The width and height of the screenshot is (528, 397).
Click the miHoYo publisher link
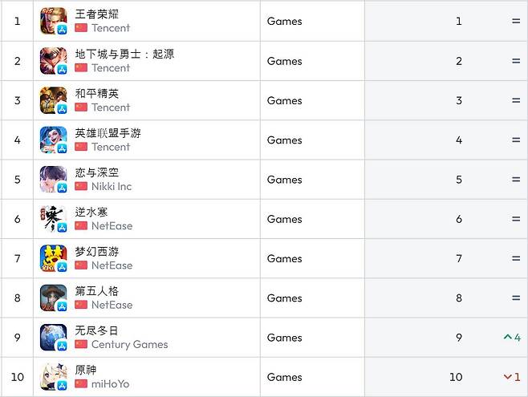pos(110,384)
